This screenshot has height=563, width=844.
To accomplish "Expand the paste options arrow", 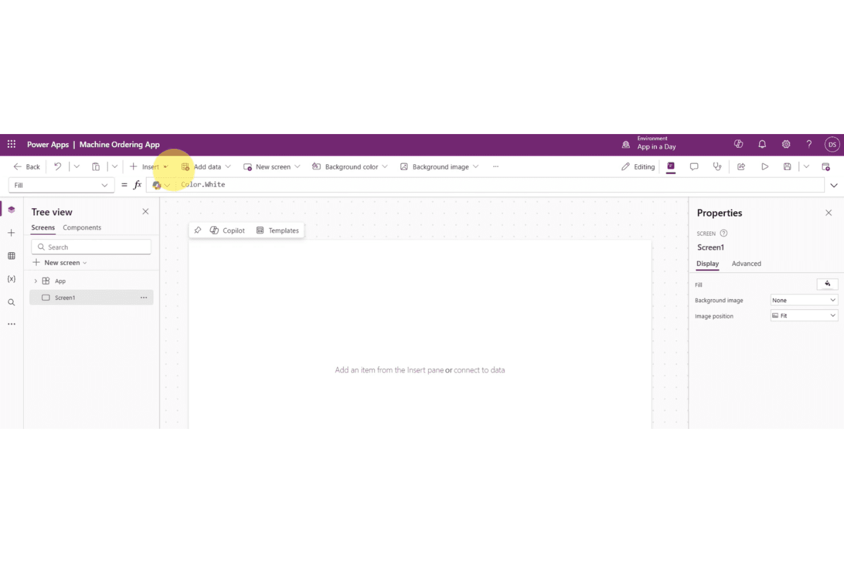I will [115, 167].
